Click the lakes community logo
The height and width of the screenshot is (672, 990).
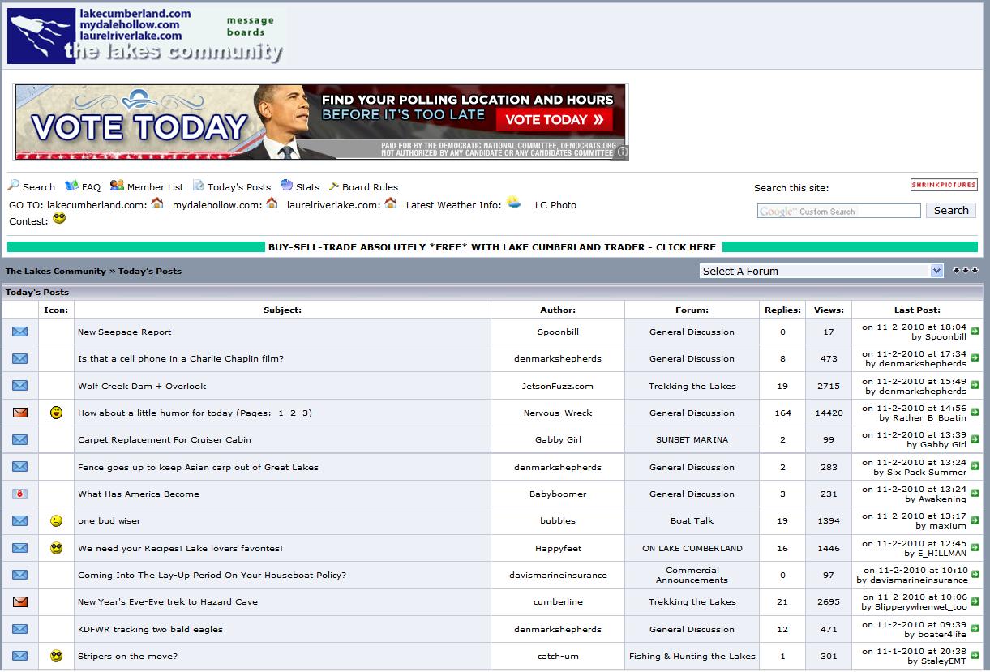click(146, 35)
